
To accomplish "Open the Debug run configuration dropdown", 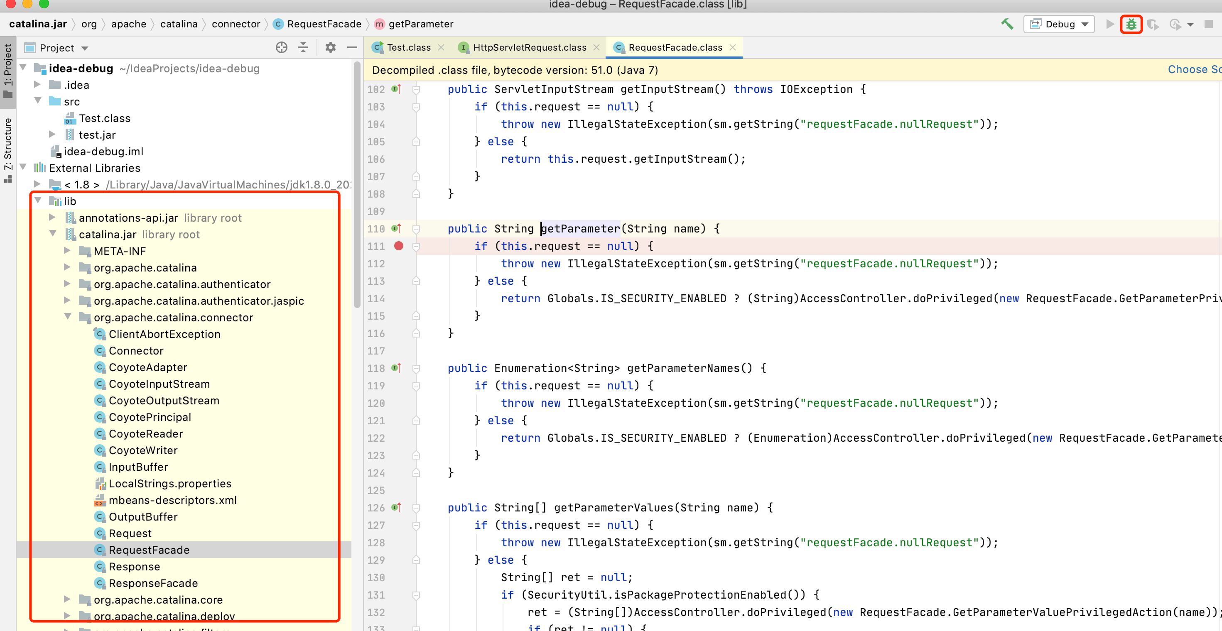I will pyautogui.click(x=1059, y=24).
